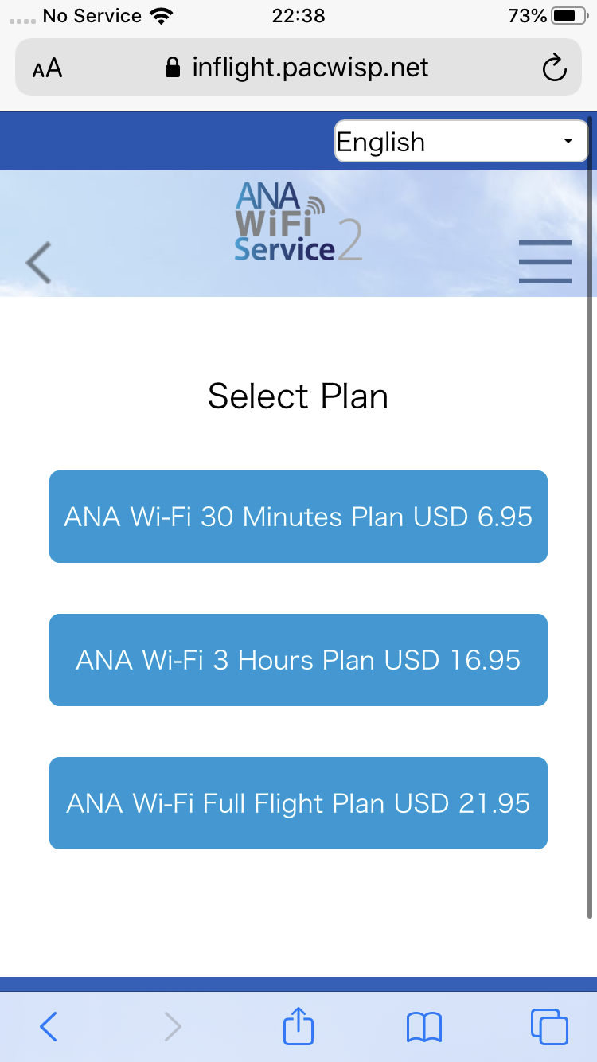
Task: Click the page scrollbar on right edge
Action: point(590,517)
